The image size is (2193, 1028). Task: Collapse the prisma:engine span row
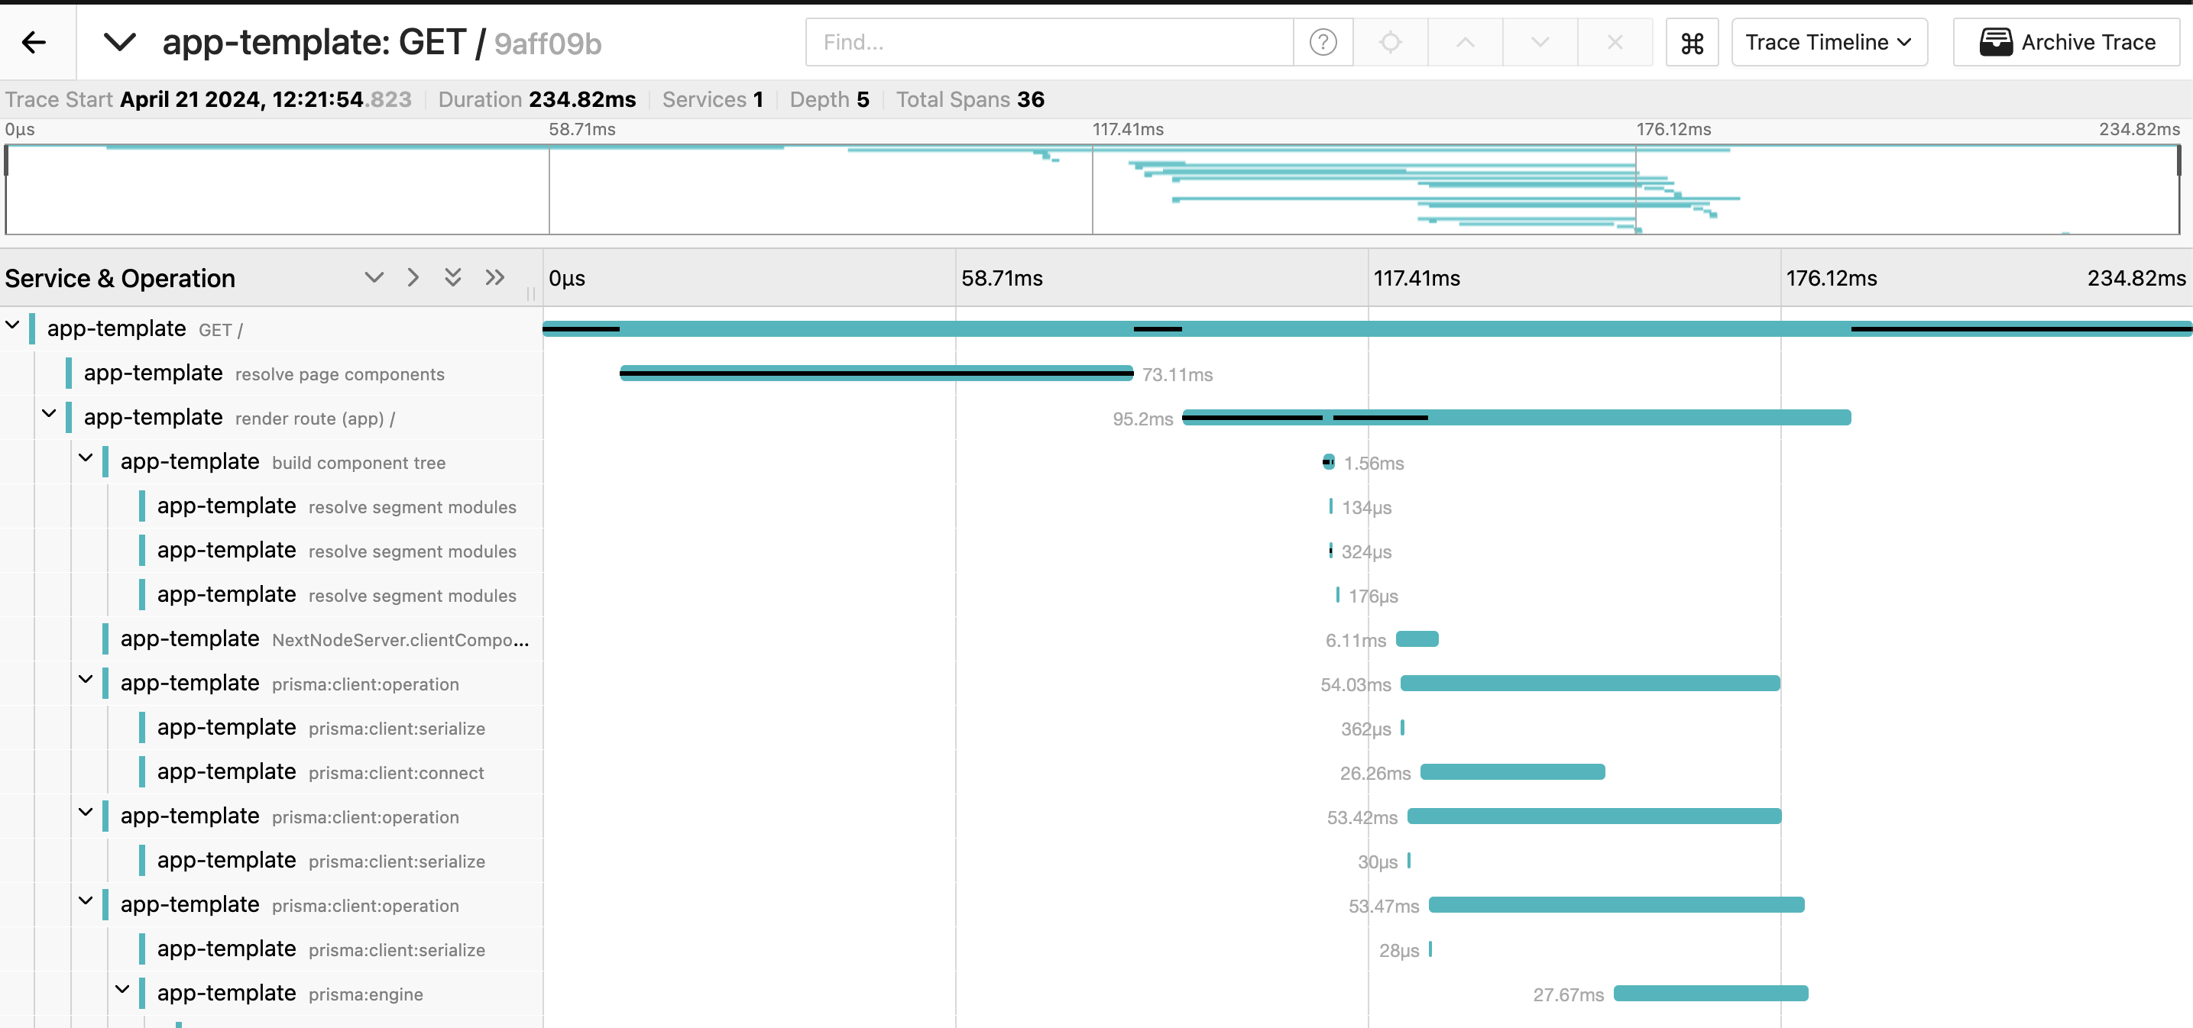pyautogui.click(x=122, y=990)
